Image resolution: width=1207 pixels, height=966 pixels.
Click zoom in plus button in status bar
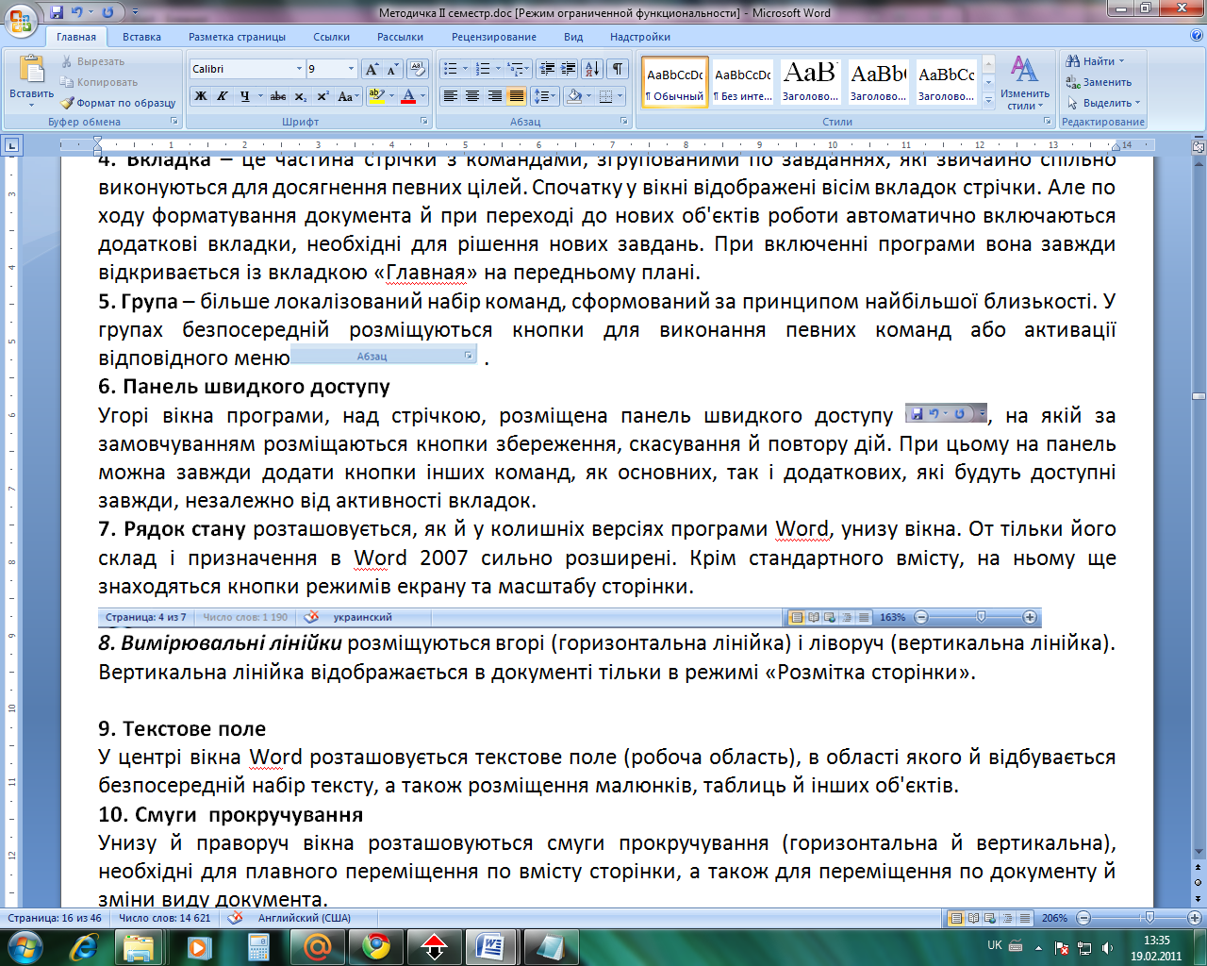1195,918
